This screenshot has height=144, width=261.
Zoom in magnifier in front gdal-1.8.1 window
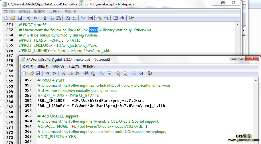[118, 73]
